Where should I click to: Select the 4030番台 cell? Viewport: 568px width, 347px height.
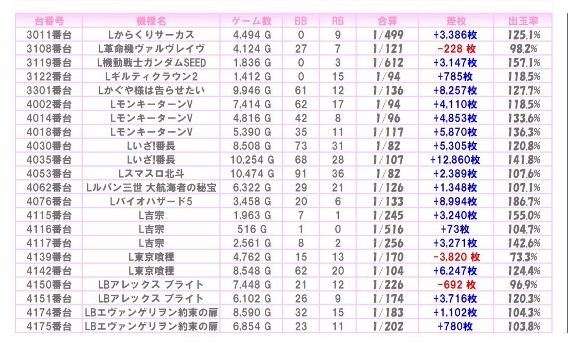pyautogui.click(x=49, y=146)
